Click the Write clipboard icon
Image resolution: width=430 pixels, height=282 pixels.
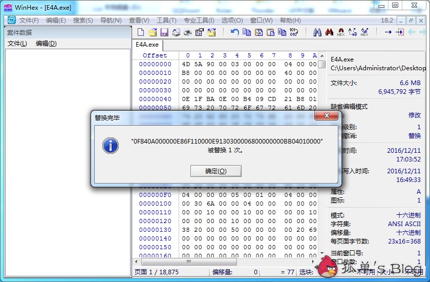(x=282, y=32)
